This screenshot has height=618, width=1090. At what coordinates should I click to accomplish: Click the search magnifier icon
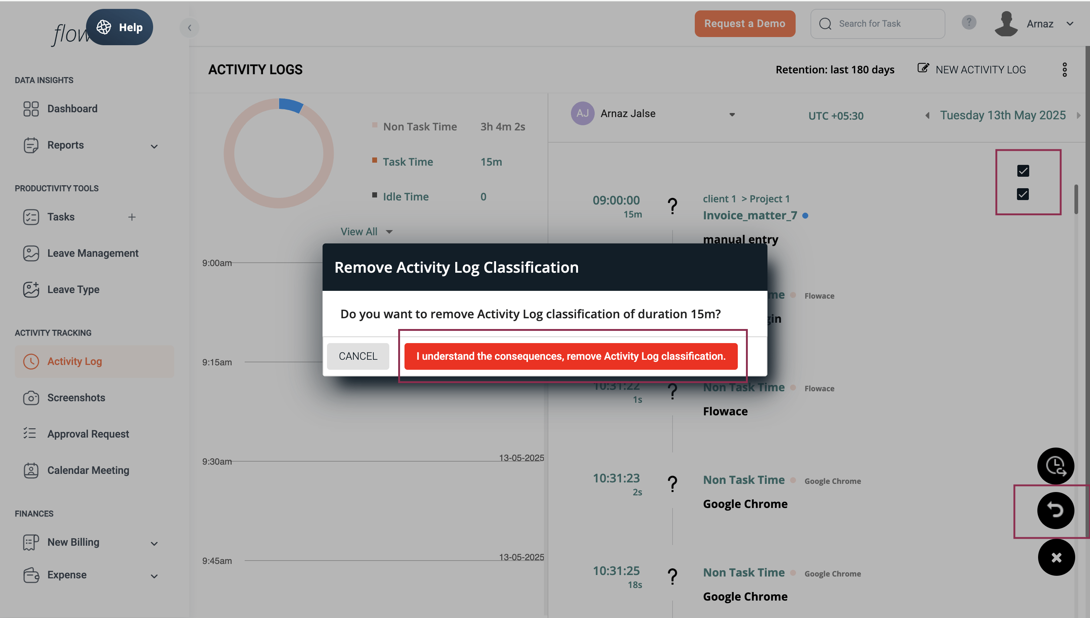[x=825, y=24]
